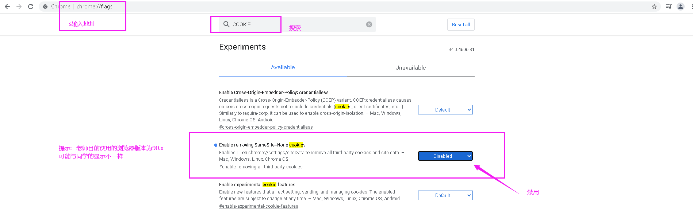This screenshot has height=219, width=693.
Task: Open the credentialless policy Default dropdown
Action: coord(445,110)
